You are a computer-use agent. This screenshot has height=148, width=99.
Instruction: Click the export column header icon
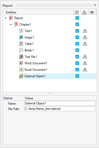(x=77, y=12)
